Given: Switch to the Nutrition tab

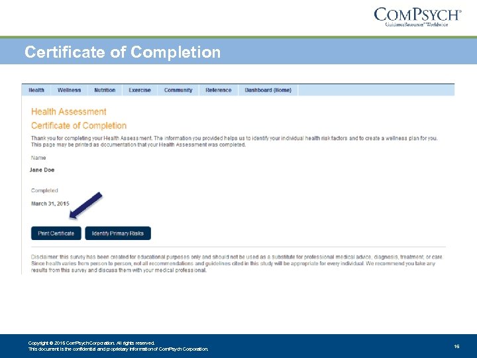Looking at the screenshot, I should (105, 90).
